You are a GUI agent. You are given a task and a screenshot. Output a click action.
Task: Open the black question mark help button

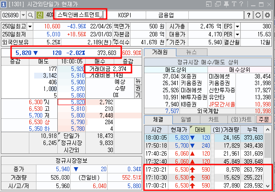click(248, 15)
